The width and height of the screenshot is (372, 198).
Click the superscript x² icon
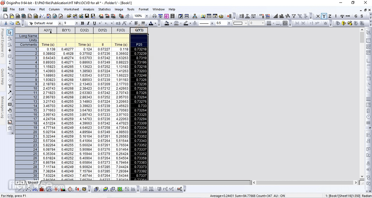coord(100,23)
